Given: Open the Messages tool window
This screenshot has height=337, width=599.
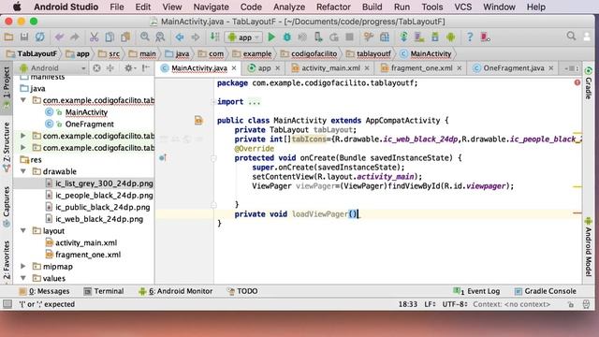Looking at the screenshot, I should click(x=44, y=291).
